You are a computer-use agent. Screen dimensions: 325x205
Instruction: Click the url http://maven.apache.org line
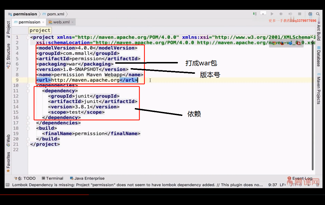87,80
